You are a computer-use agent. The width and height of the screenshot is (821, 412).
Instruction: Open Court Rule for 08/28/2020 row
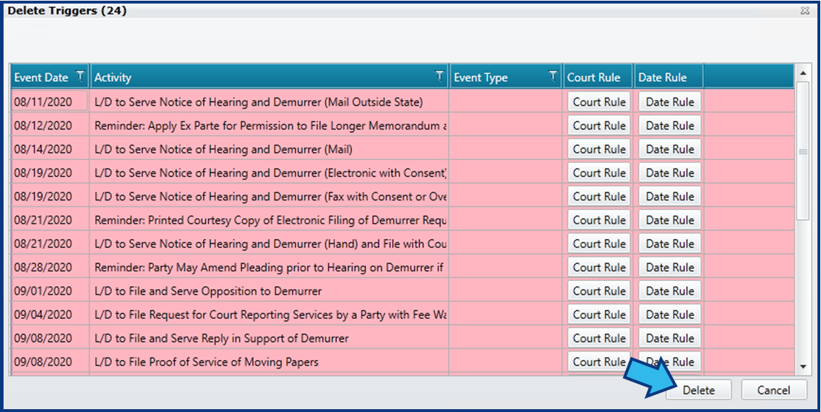click(x=599, y=267)
